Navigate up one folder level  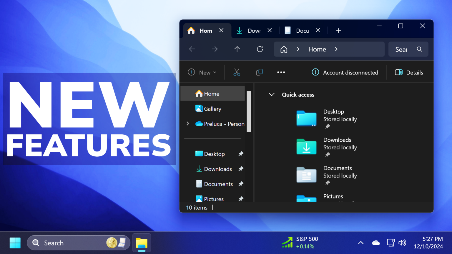237,49
